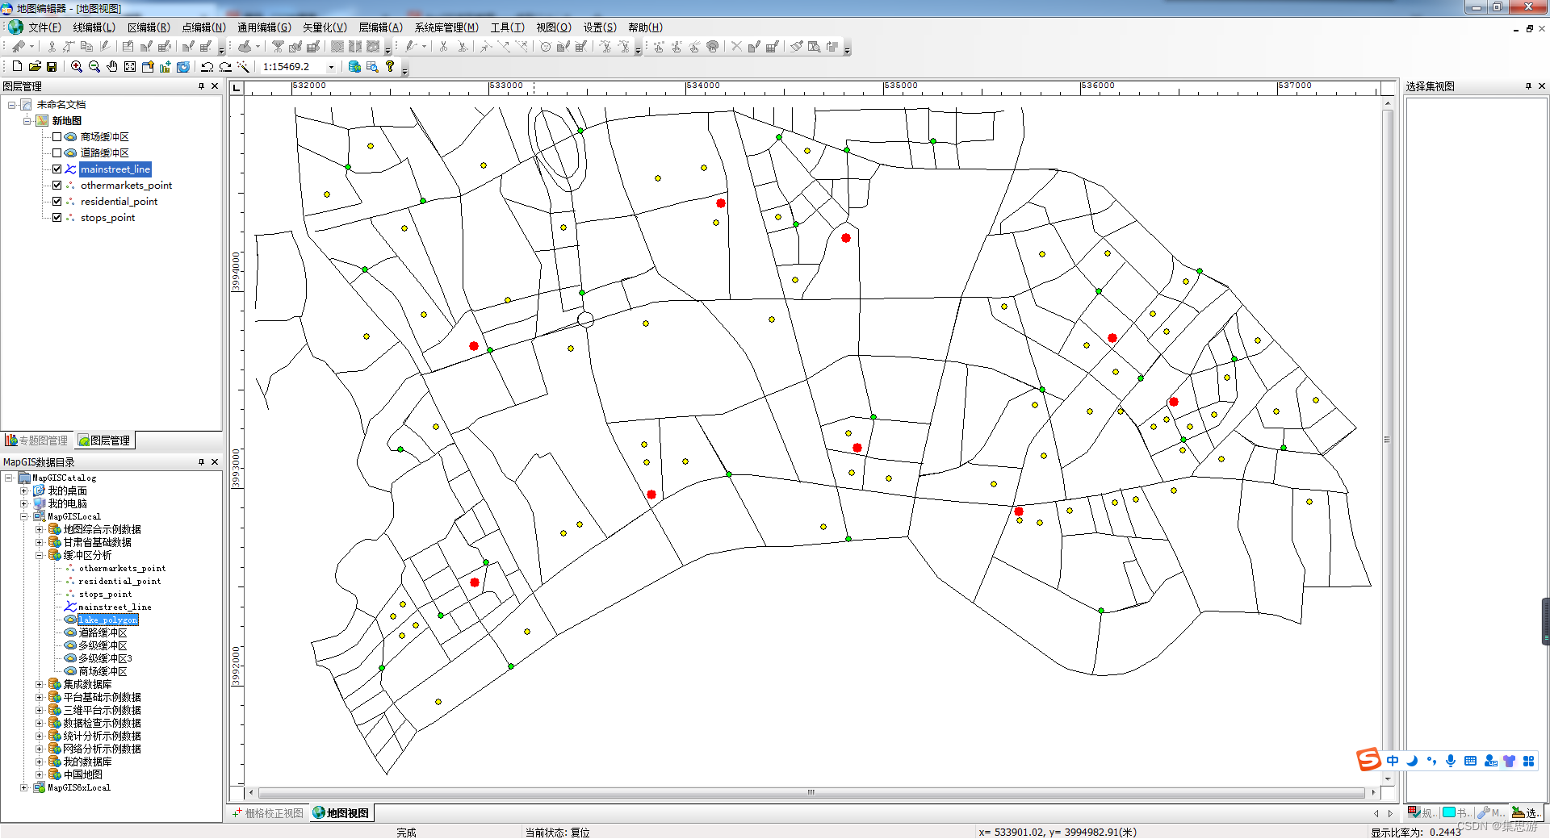Screen dimensions: 1550x839
Task: Click the bar chart with arrows icon
Action: pos(165,66)
